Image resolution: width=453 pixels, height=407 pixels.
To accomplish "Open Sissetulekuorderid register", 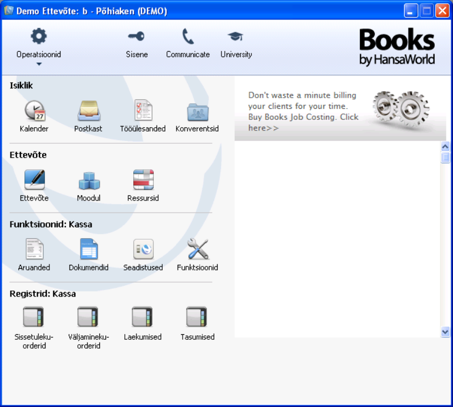I will (33, 316).
